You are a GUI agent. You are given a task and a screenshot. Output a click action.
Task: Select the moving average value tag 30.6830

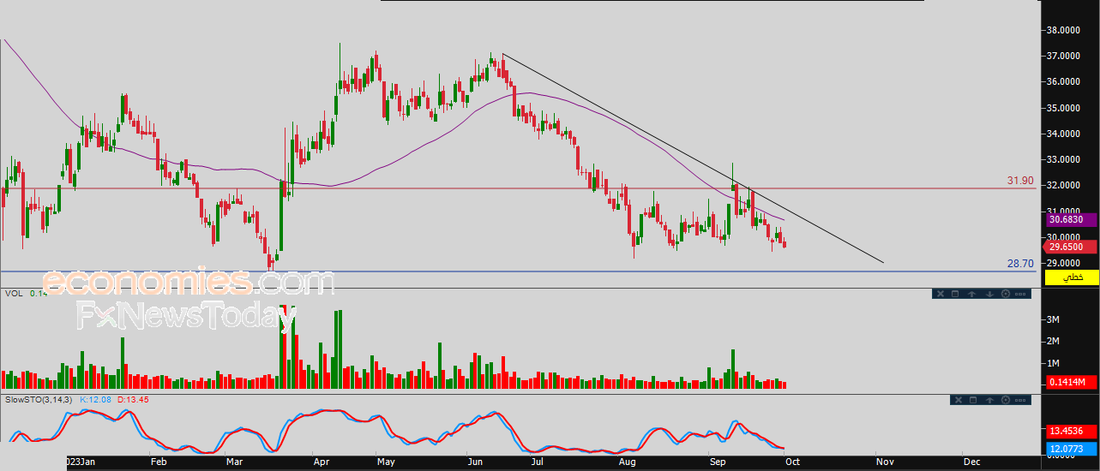(x=1071, y=220)
